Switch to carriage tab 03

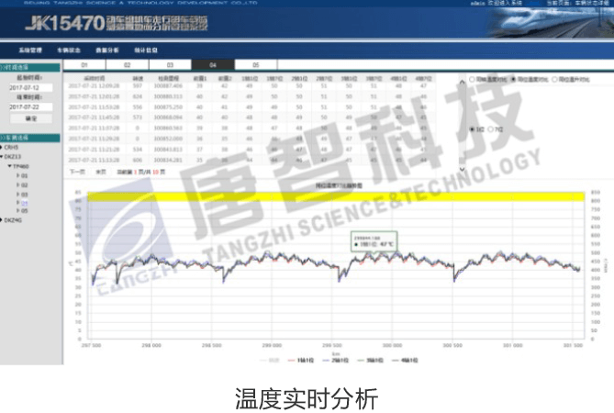[170, 64]
